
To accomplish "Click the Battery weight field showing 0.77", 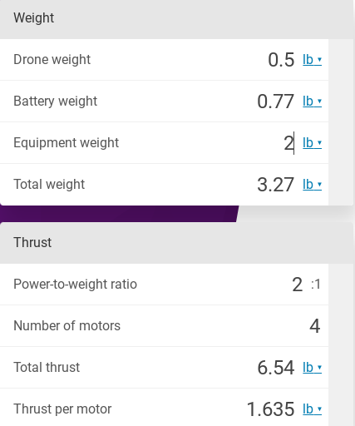I will coord(275,102).
